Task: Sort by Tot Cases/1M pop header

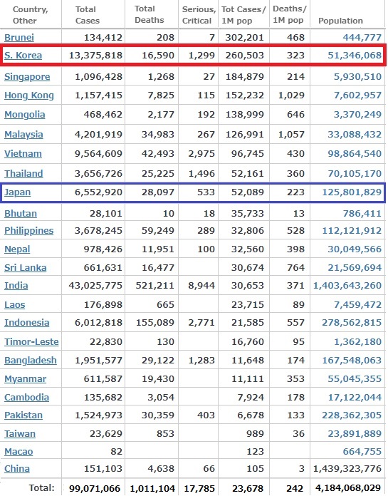Action: point(243,15)
